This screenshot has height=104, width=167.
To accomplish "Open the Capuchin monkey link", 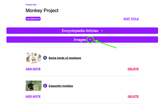I will click(61, 86).
